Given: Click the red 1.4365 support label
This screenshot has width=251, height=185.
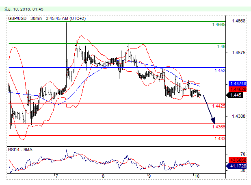Looking at the screenshot, I should click(x=219, y=127).
